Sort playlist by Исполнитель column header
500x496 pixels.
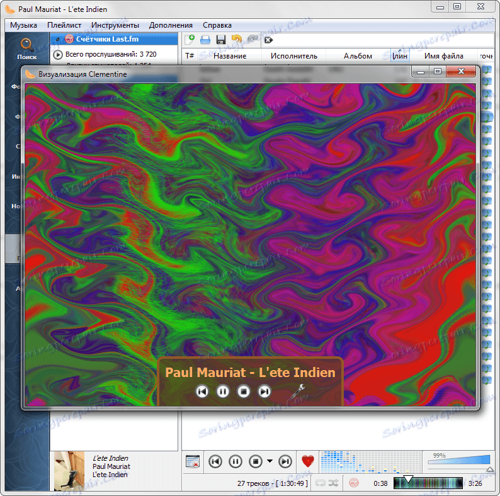294,56
